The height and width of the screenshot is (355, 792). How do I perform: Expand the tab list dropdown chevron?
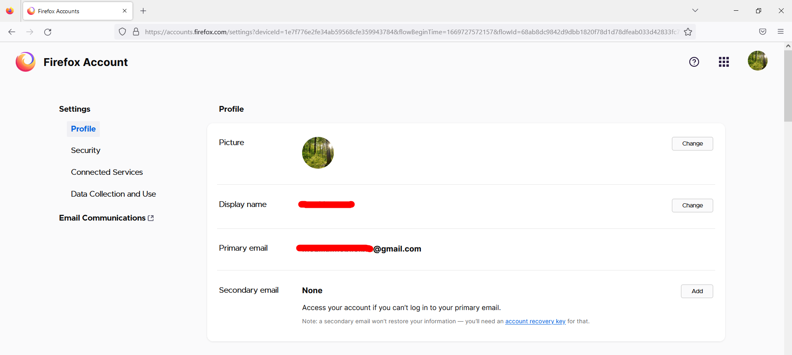[695, 10]
